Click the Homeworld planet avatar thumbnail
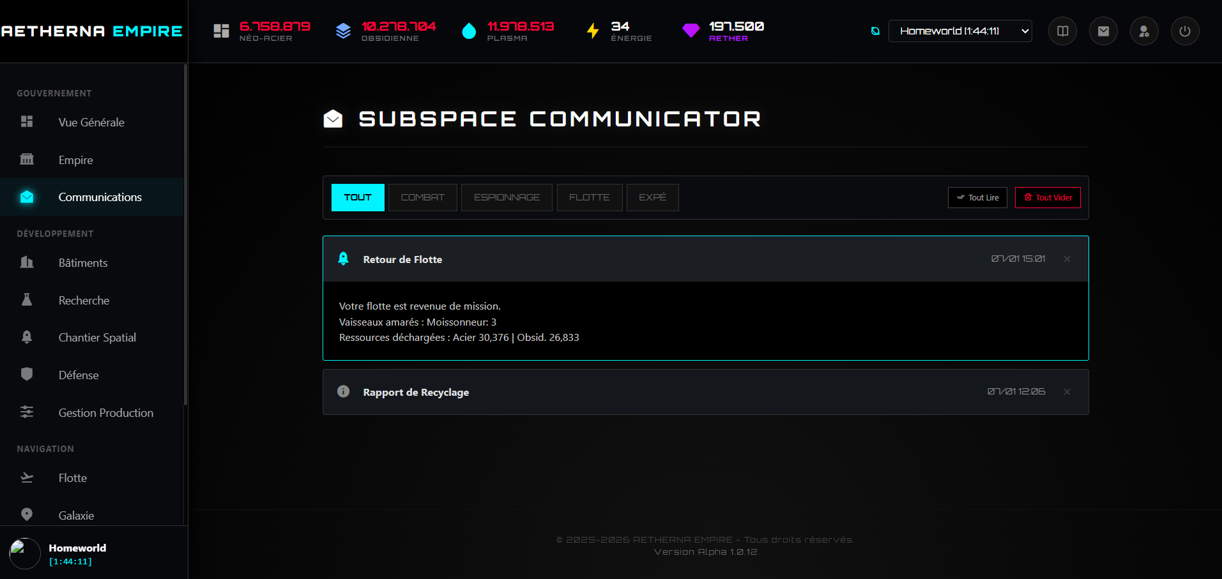Image resolution: width=1222 pixels, height=579 pixels. click(x=25, y=553)
